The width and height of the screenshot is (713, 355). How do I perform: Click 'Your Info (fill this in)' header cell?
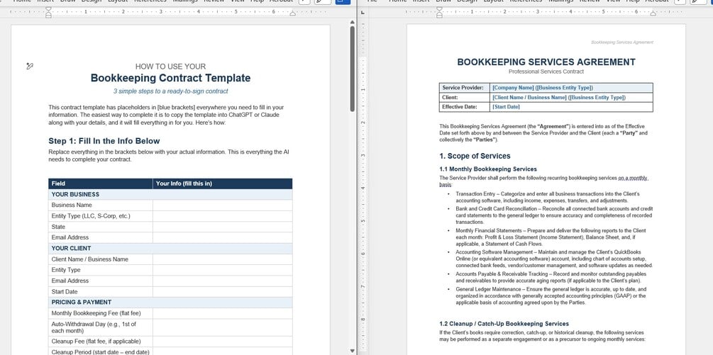pos(222,184)
